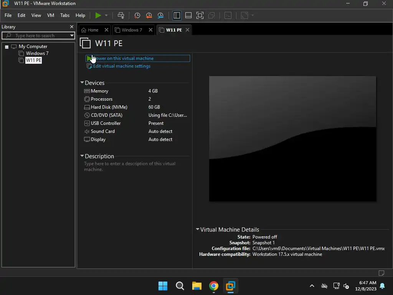The width and height of the screenshot is (393, 295).
Task: Select My Computer in the library
Action: (x=33, y=46)
